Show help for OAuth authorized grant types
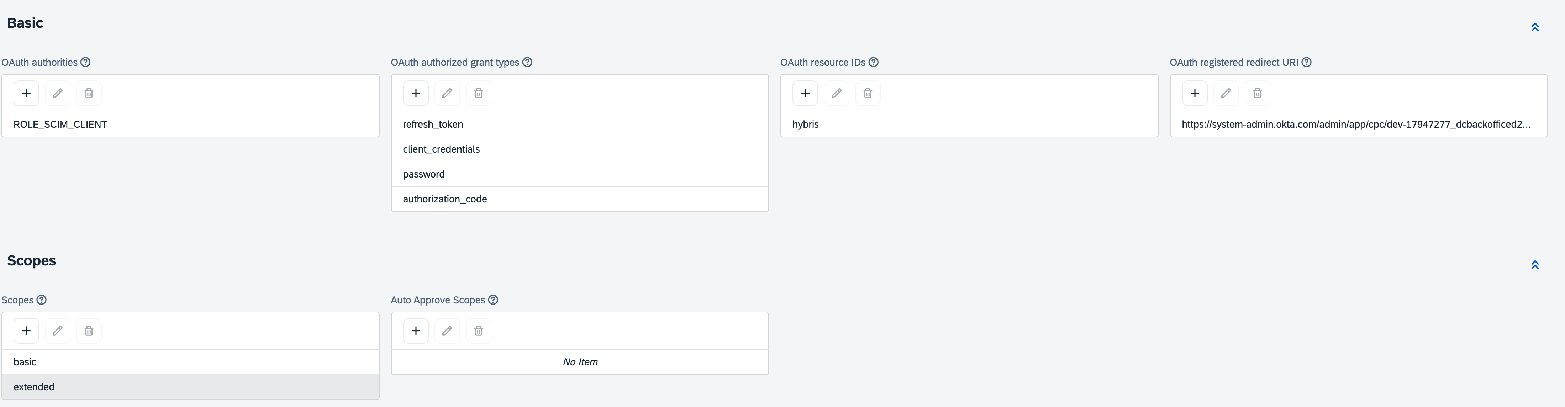Screen dimensions: 1565x407 click(527, 62)
